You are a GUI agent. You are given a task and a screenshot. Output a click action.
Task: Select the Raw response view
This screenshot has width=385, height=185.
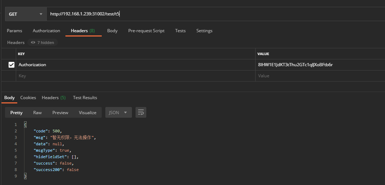[37, 112]
